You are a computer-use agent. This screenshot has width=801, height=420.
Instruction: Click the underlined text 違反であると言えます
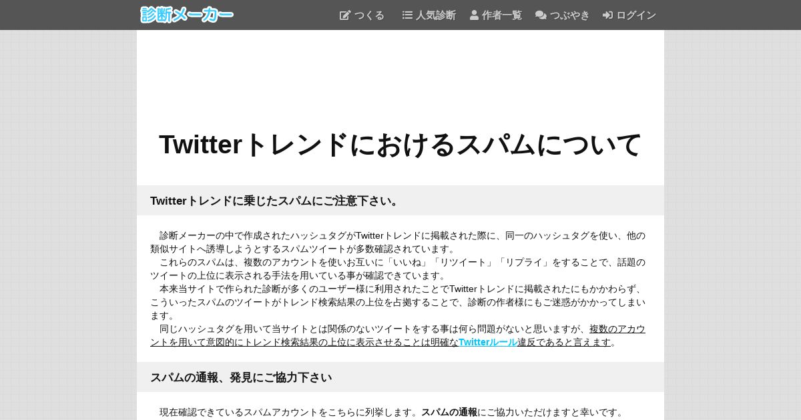point(565,342)
